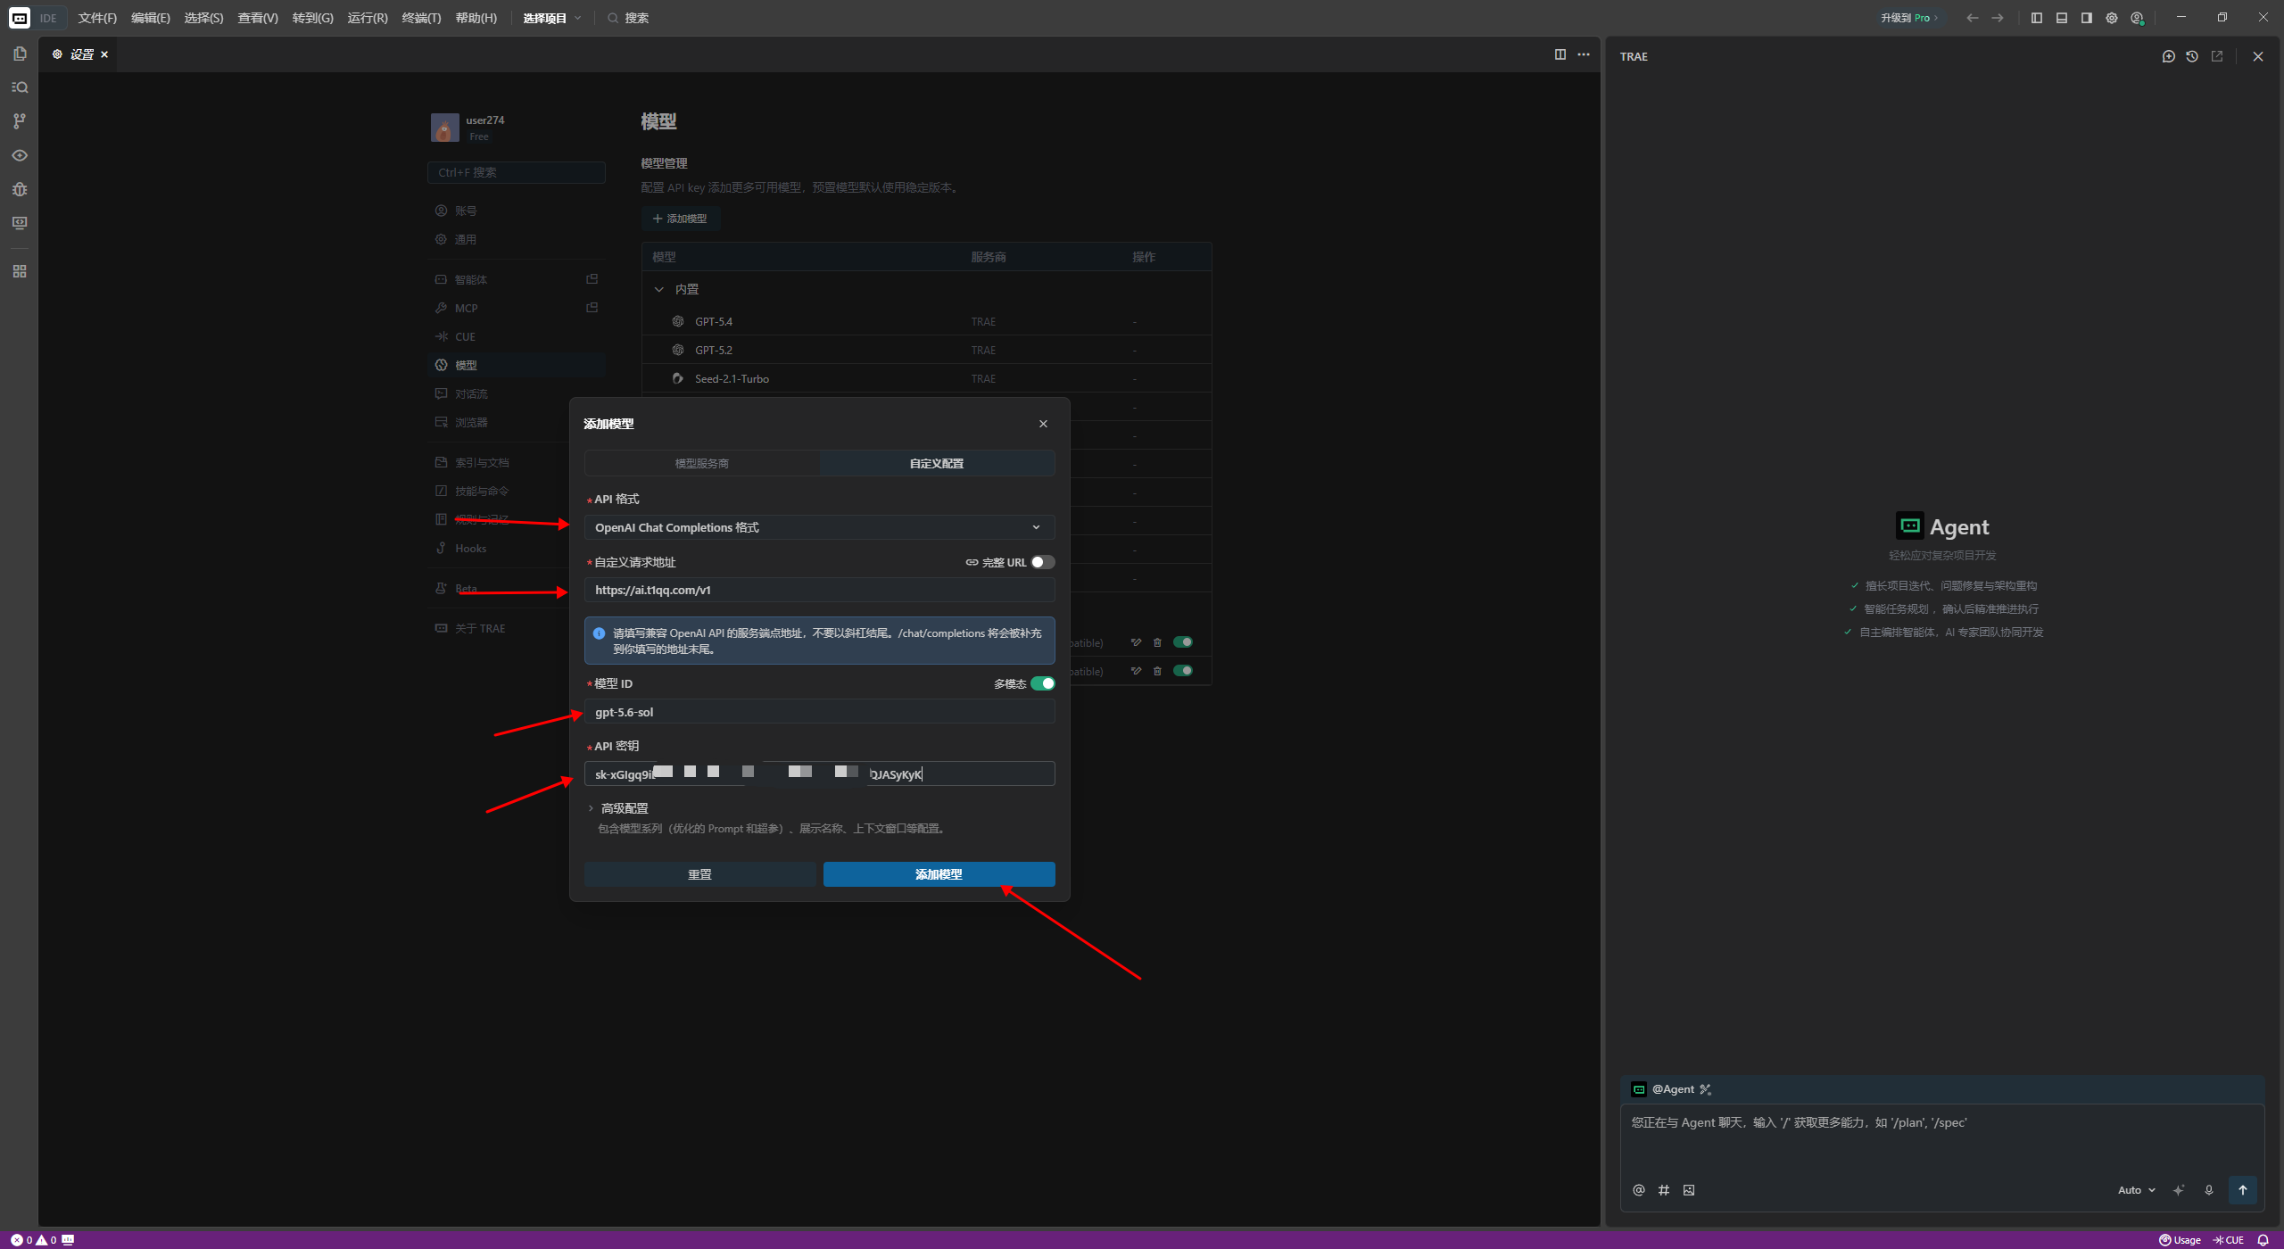Start a new chat in TRAE panel

click(2169, 56)
